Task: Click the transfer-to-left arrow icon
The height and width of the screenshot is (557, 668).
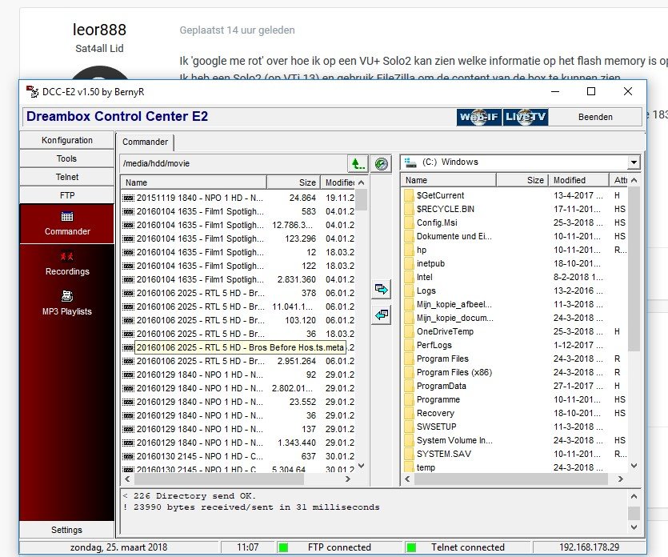Action: pos(382,315)
